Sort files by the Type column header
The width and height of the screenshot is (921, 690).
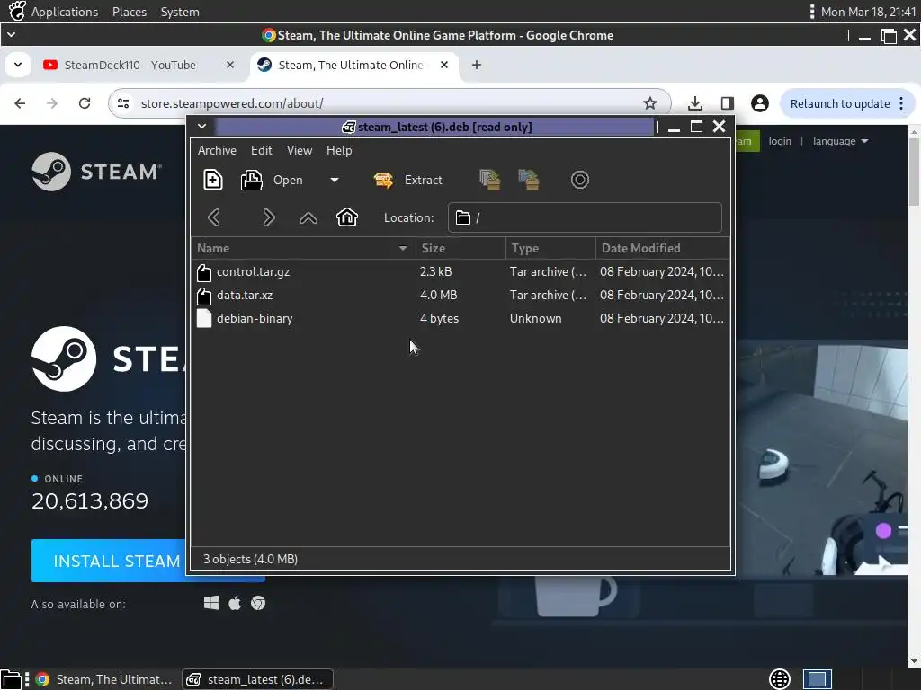(550, 248)
